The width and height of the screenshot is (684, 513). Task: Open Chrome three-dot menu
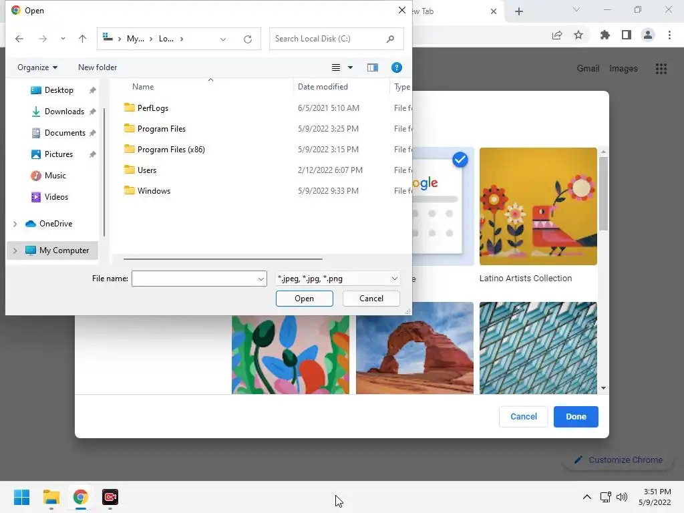[669, 35]
